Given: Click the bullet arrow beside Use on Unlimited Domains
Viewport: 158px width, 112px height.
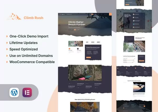Looking at the screenshot, I should 7,56.
